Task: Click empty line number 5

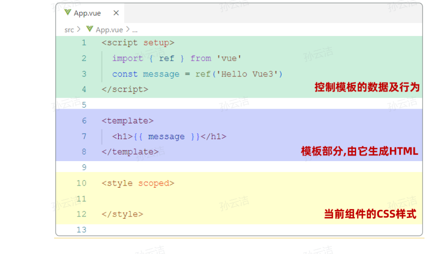Action: click(x=84, y=105)
